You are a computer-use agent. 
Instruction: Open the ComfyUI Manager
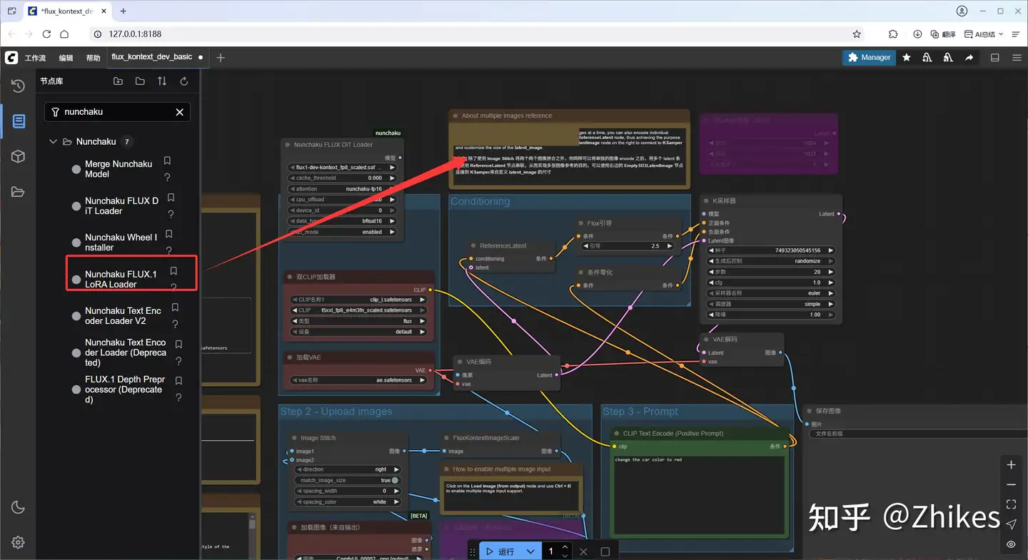point(869,58)
